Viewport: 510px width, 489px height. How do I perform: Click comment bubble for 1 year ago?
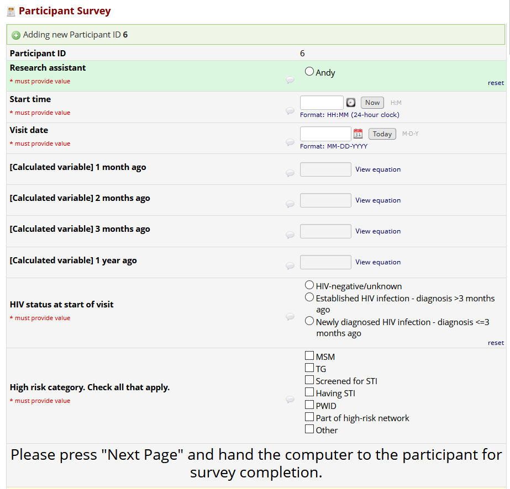(290, 265)
